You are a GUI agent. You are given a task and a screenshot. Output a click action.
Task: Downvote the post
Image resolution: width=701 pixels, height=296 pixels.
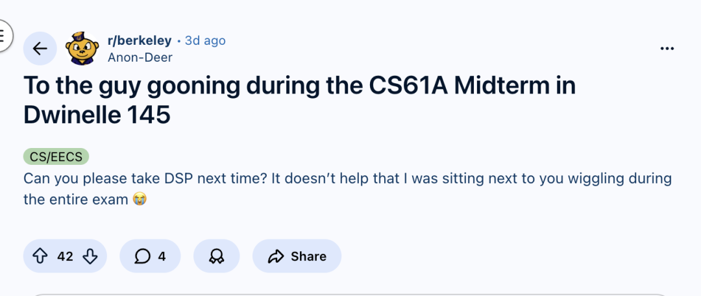click(90, 256)
